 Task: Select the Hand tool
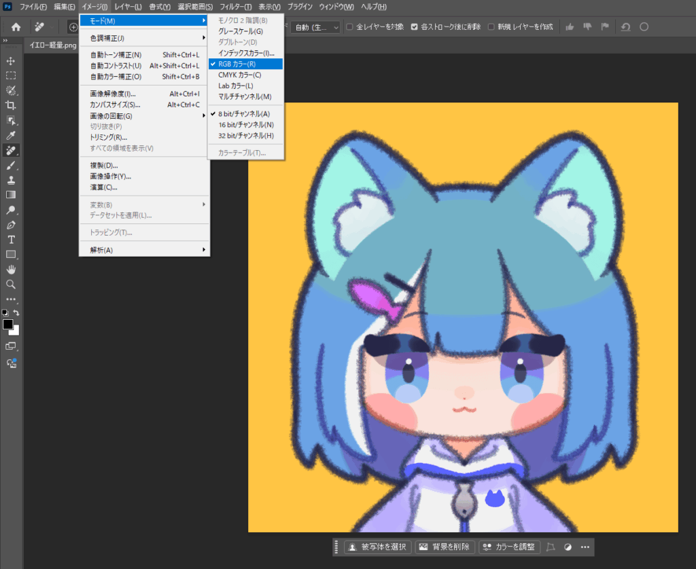pyautogui.click(x=11, y=270)
